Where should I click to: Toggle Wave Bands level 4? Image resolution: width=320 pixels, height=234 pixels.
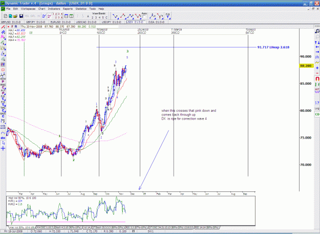tap(99, 17)
